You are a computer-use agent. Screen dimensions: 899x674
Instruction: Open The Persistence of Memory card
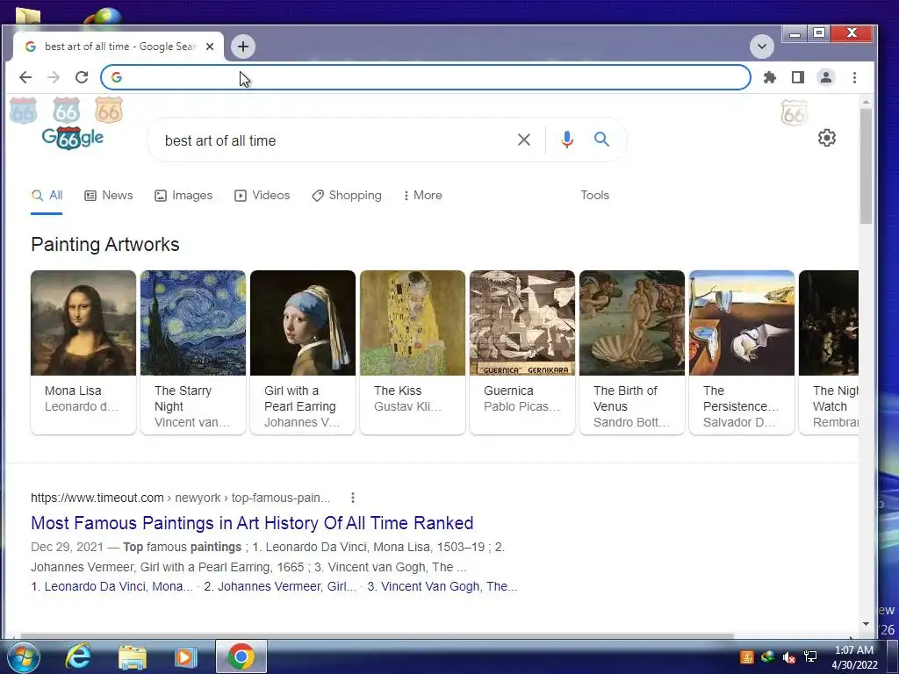[742, 353]
